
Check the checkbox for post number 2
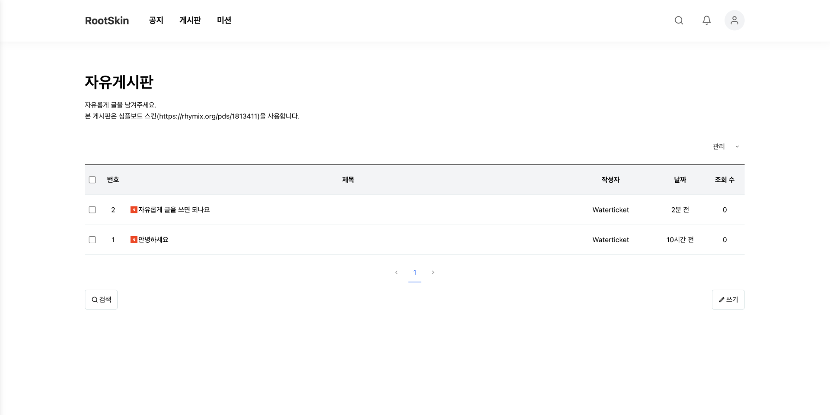92,210
